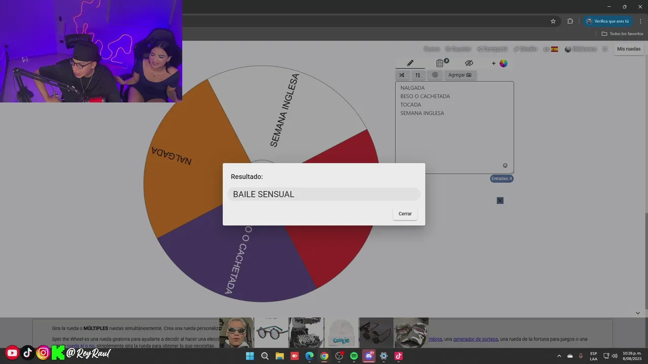Click the BAILE SENSUAL result text
This screenshot has height=364, width=648.
tap(263, 194)
